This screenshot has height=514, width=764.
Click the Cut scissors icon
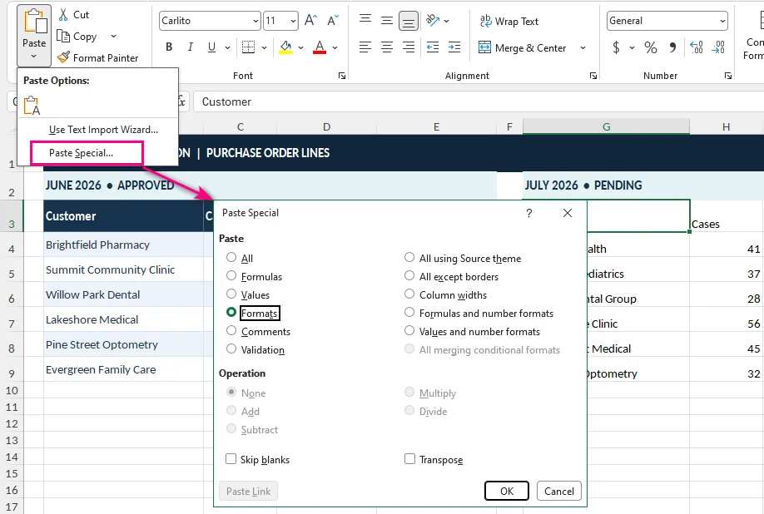(63, 15)
